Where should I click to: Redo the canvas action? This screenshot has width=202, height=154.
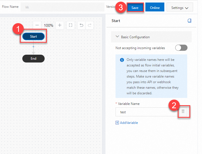click(x=90, y=25)
